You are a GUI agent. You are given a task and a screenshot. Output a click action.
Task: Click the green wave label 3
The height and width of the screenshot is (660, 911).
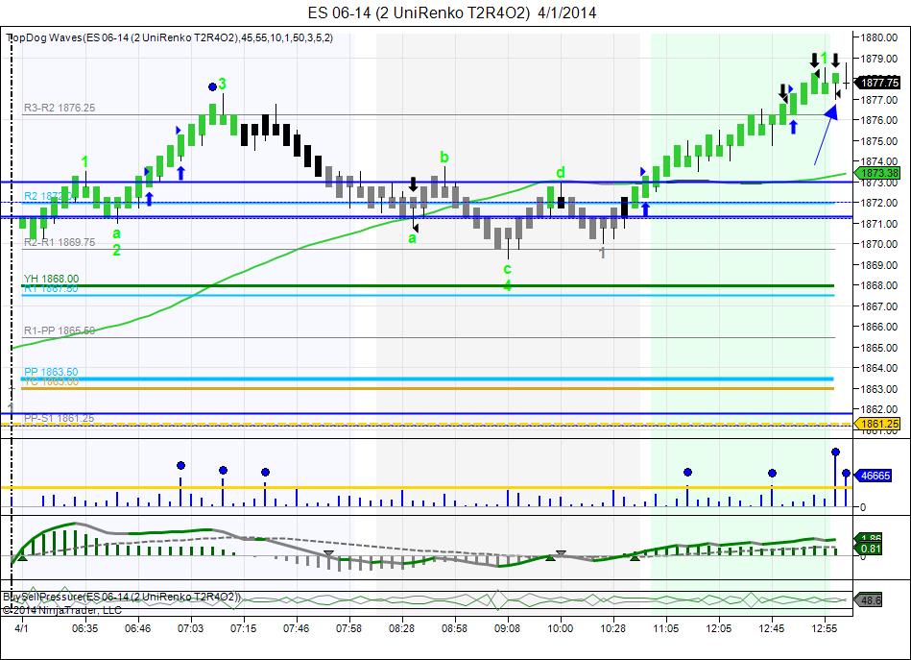pos(222,85)
